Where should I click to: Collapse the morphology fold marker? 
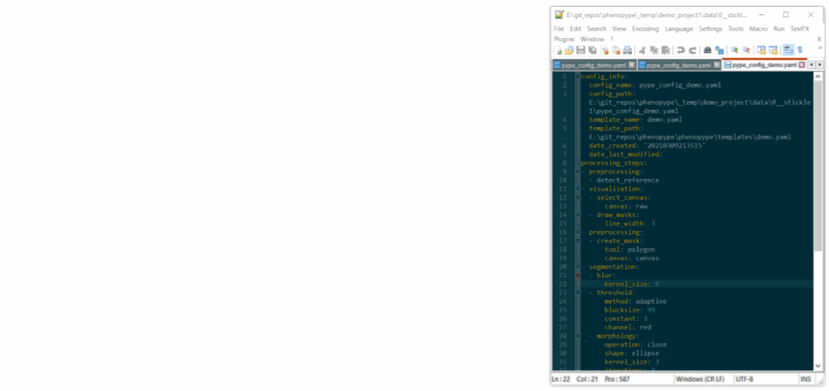[578, 336]
